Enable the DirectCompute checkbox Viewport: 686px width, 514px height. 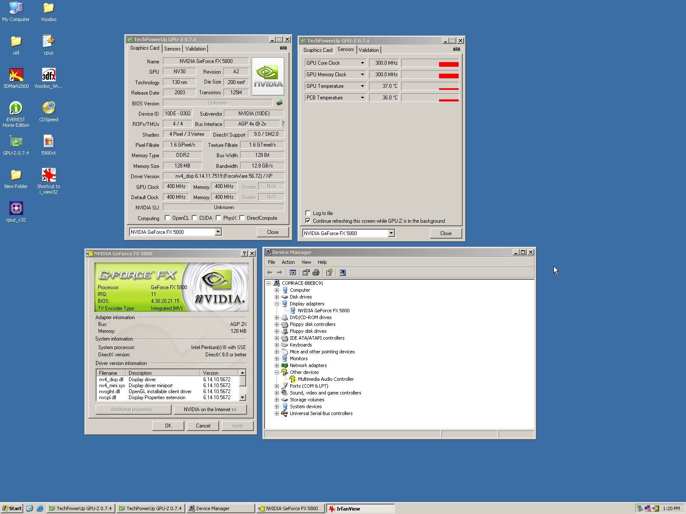(242, 218)
